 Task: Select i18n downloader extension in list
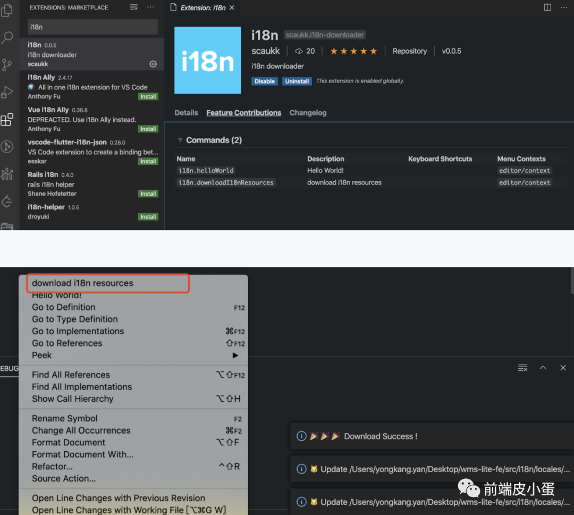click(91, 54)
